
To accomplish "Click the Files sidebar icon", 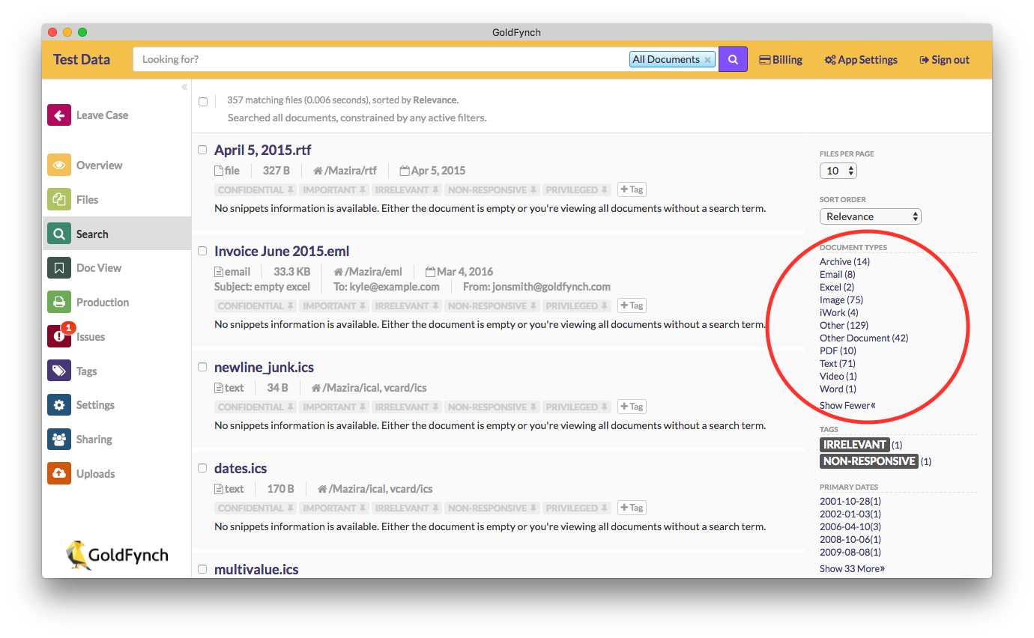I will click(x=59, y=200).
